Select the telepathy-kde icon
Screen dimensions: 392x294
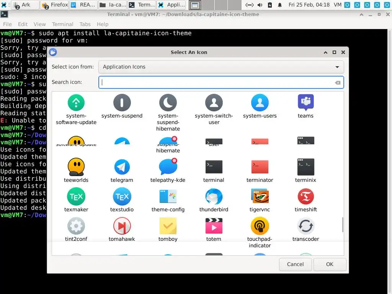tap(168, 166)
